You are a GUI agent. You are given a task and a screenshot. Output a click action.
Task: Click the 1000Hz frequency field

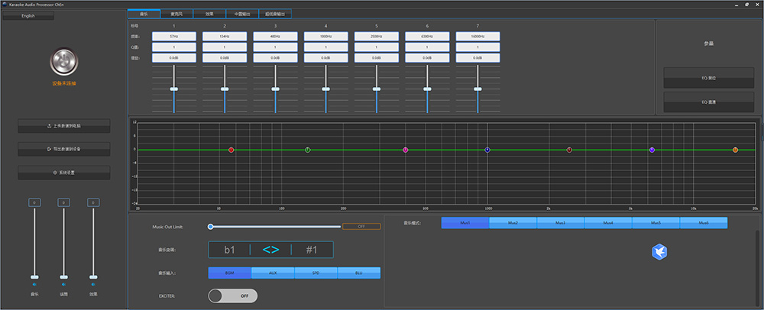tap(326, 37)
